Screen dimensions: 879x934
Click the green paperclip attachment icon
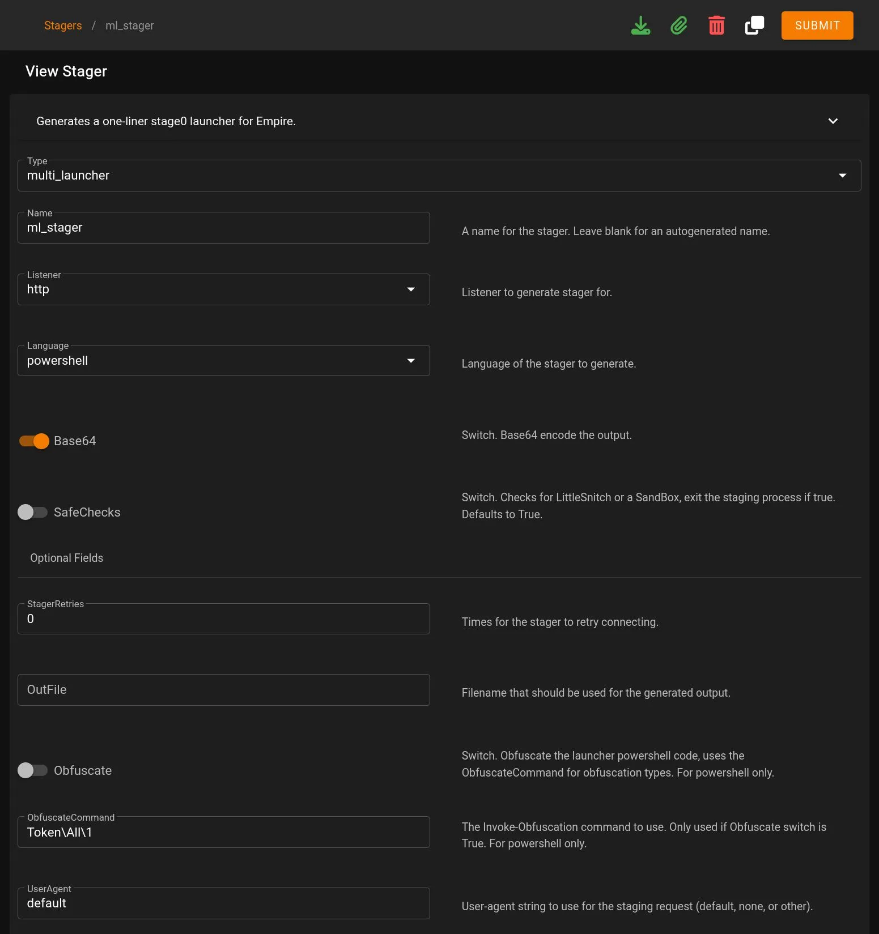point(678,25)
